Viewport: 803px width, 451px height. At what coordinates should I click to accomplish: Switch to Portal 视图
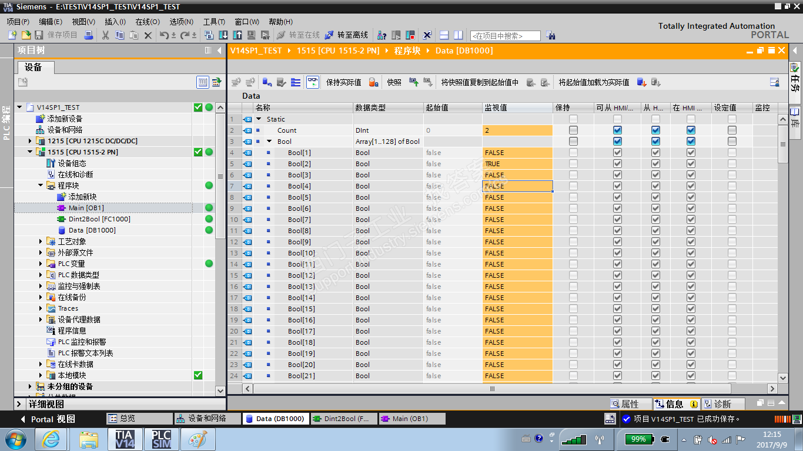[48, 419]
